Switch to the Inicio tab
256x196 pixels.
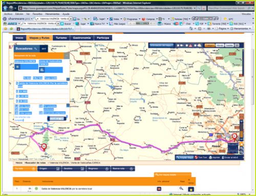[x=19, y=38]
